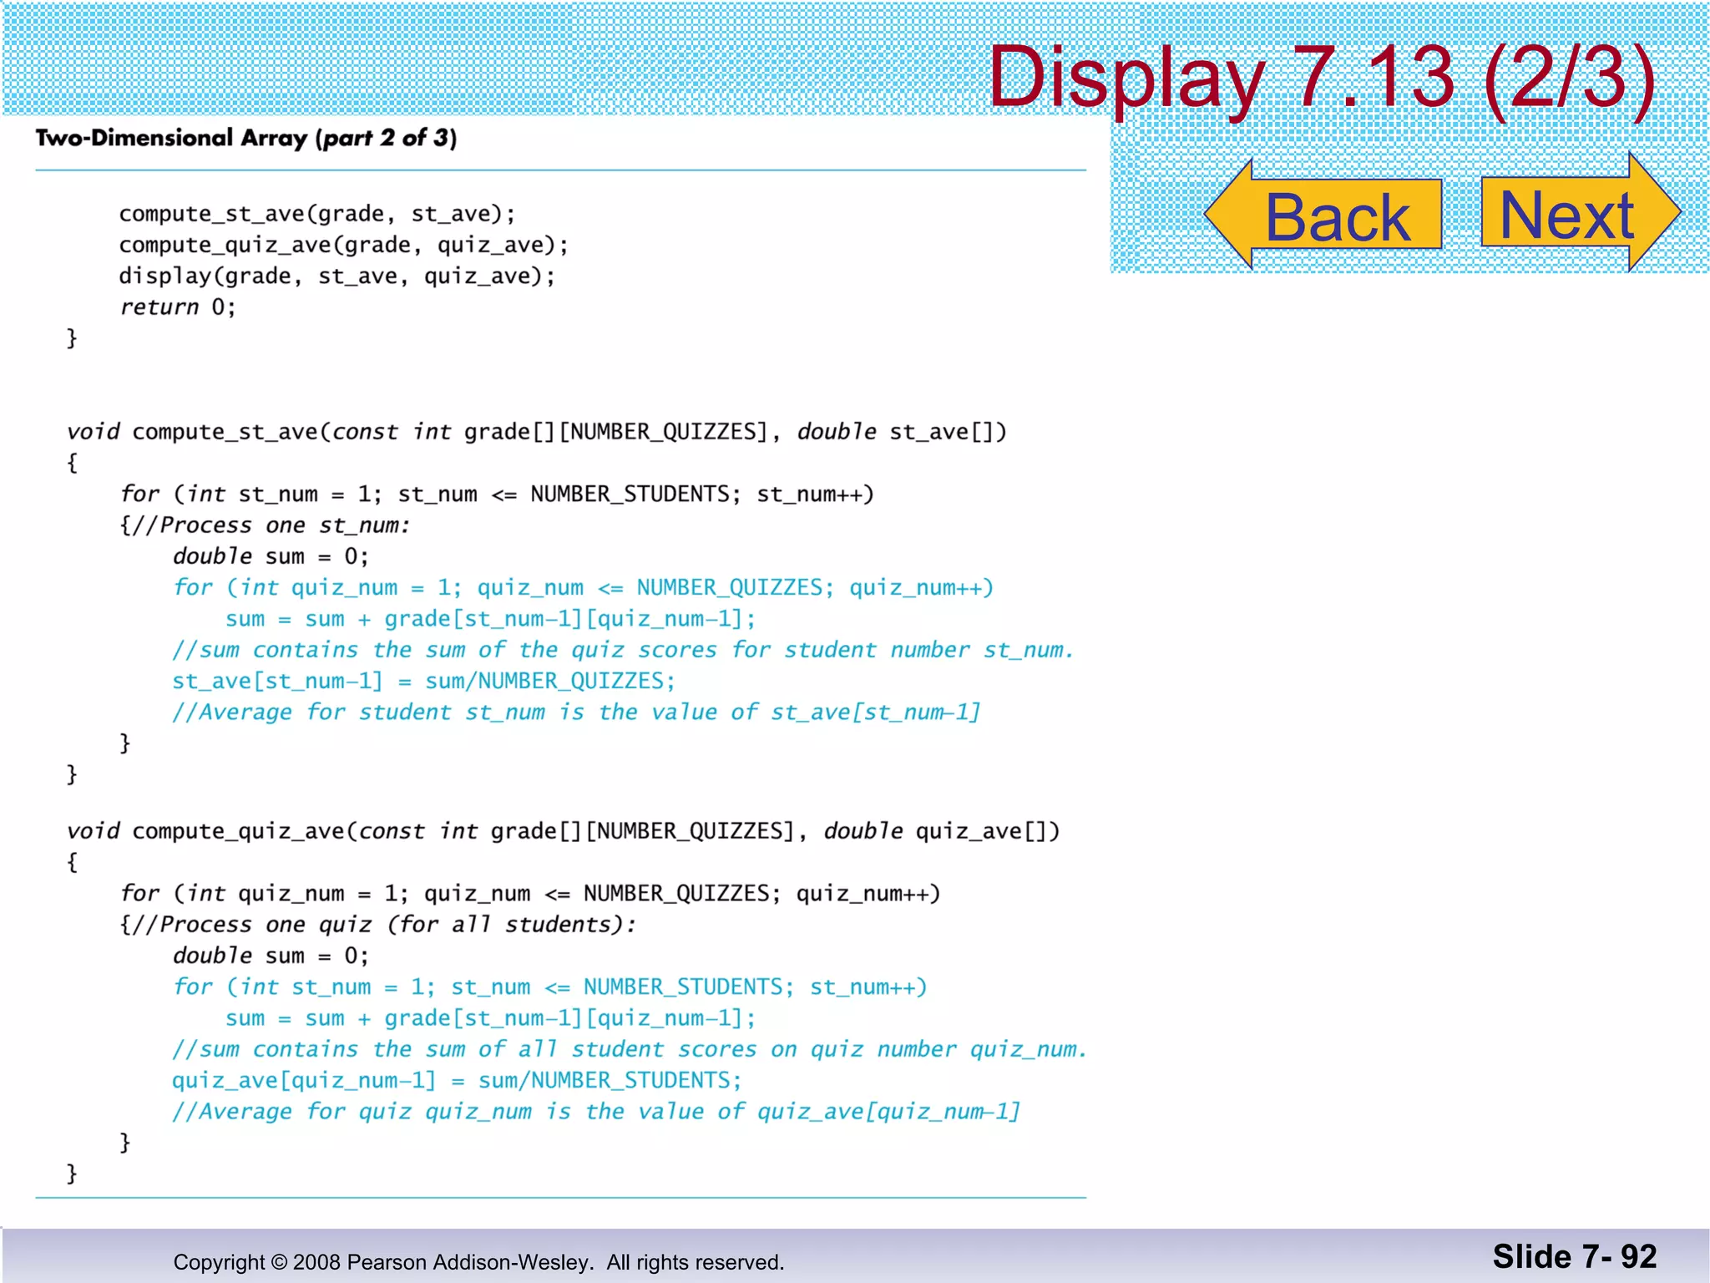1710x1283 pixels.
Task: Click the line compute_quiz_ave(grade, quiz_ave);
Action: coord(343,245)
